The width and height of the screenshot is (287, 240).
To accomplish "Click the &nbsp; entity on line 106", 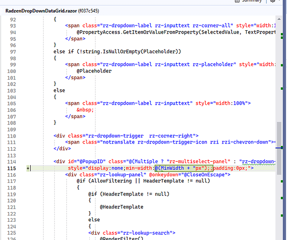I will (85, 110).
